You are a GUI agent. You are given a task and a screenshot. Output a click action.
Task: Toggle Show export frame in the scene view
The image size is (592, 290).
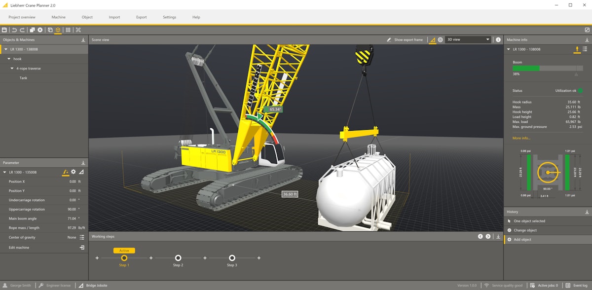click(x=406, y=39)
